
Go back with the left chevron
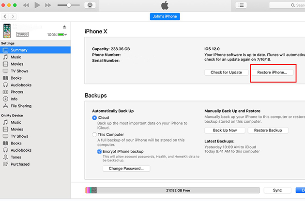(x=5, y=16)
